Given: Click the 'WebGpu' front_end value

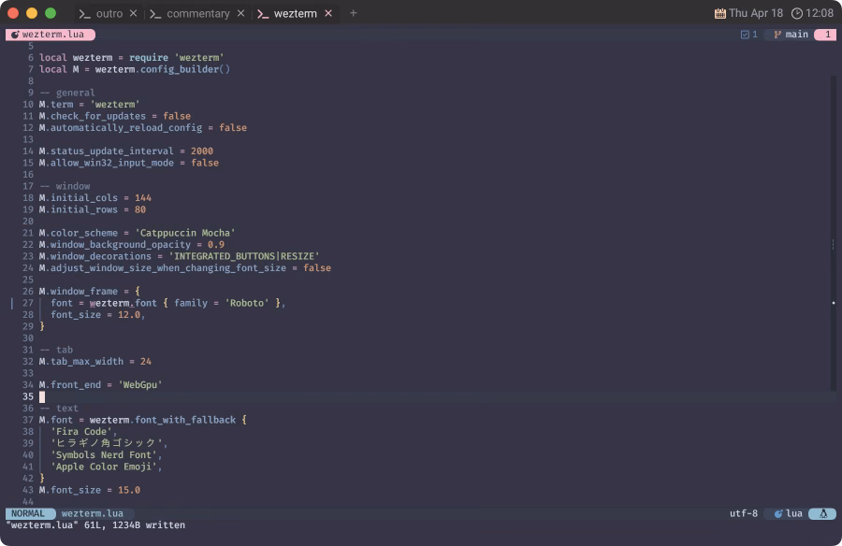Looking at the screenshot, I should [x=140, y=385].
